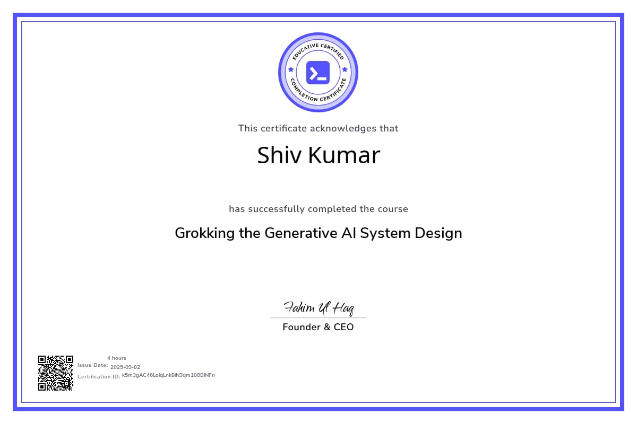Image resolution: width=637 pixels, height=424 pixels.
Task: Click the "Certification ID:" label
Action: [99, 376]
